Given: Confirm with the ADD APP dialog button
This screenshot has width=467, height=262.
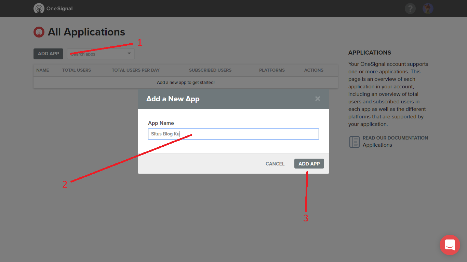Looking at the screenshot, I should [309, 163].
